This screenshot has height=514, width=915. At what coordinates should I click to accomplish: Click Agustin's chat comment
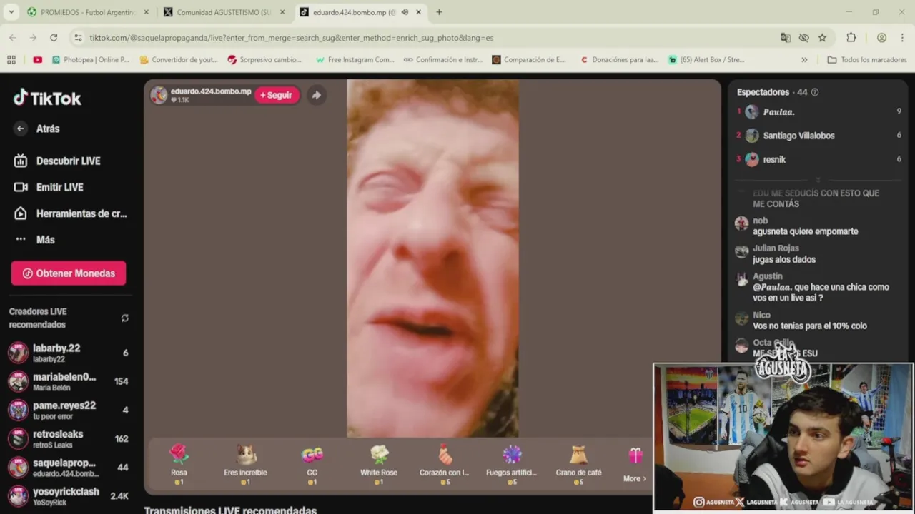[821, 292]
